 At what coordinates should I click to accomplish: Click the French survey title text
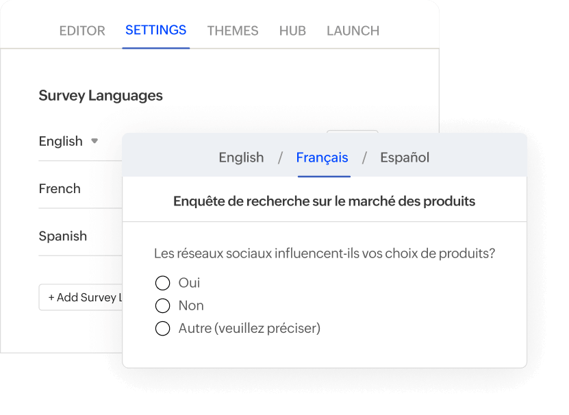click(324, 199)
